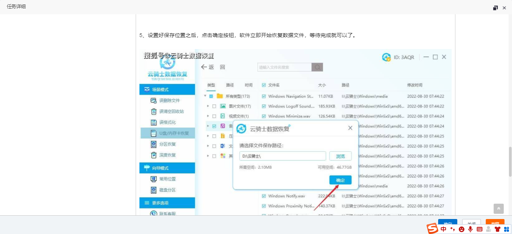Open the IME soft keyboard icon
Screen dimensions: 512x234
pyautogui.click(x=479, y=229)
